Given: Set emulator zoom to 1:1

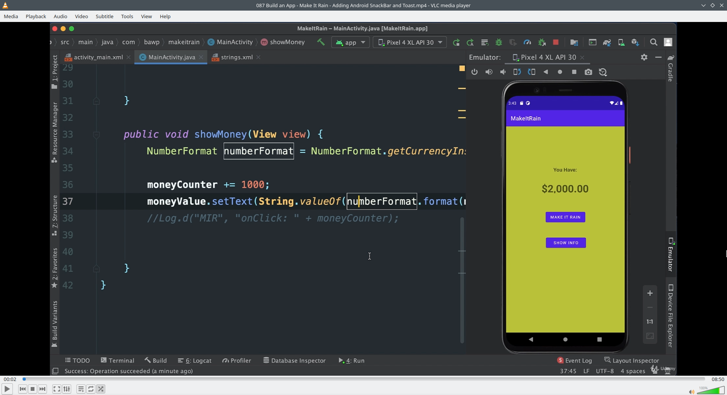Looking at the screenshot, I should pyautogui.click(x=650, y=322).
